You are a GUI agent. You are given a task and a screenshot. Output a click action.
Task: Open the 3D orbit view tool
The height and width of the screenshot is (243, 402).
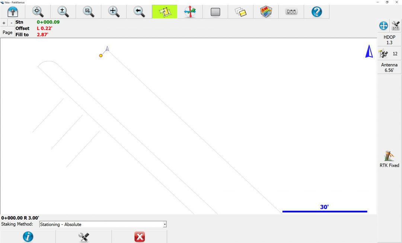tap(190, 12)
